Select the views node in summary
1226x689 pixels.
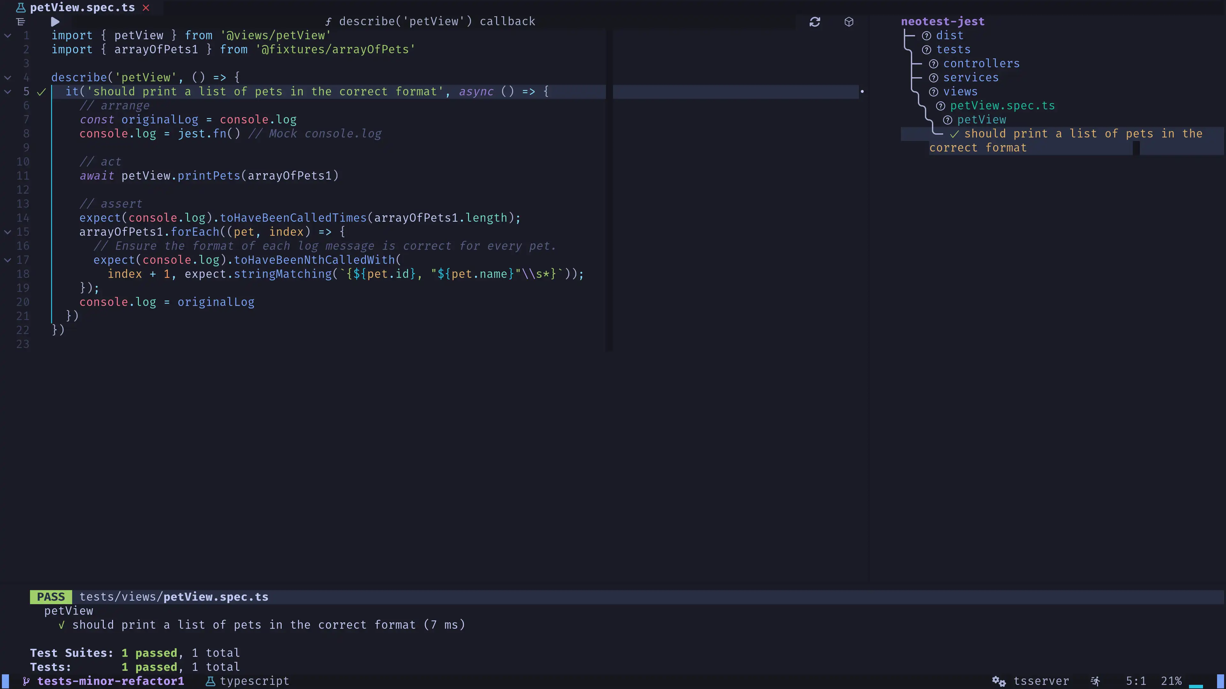[960, 92]
